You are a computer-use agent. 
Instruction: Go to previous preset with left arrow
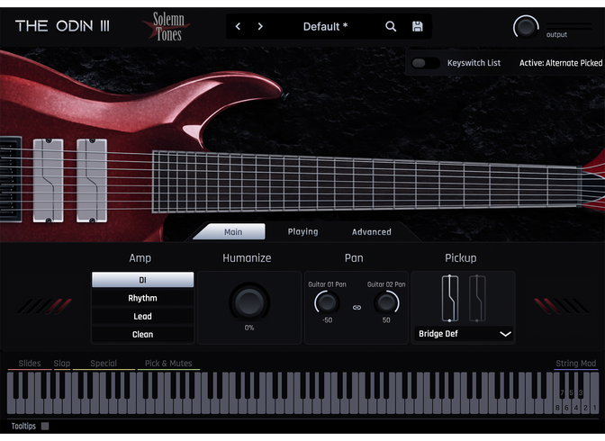(238, 26)
